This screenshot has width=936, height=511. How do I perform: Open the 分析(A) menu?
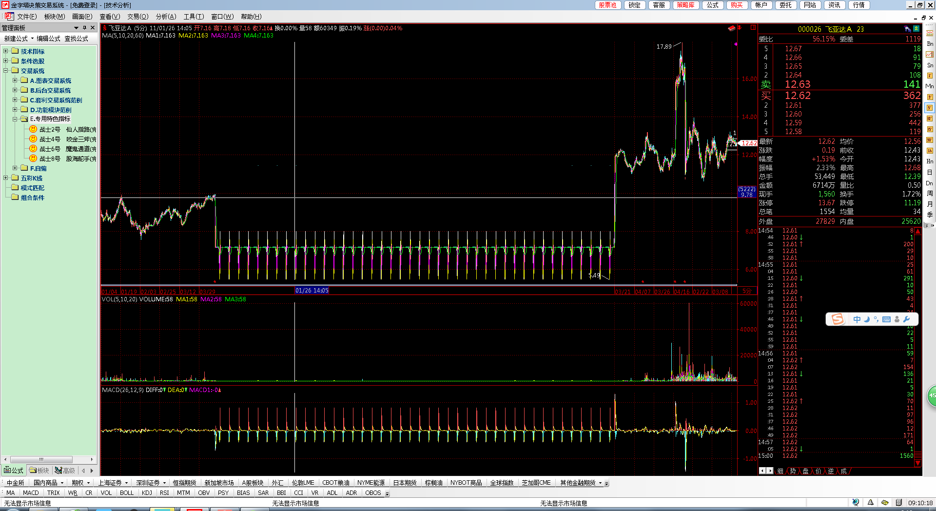coord(166,17)
